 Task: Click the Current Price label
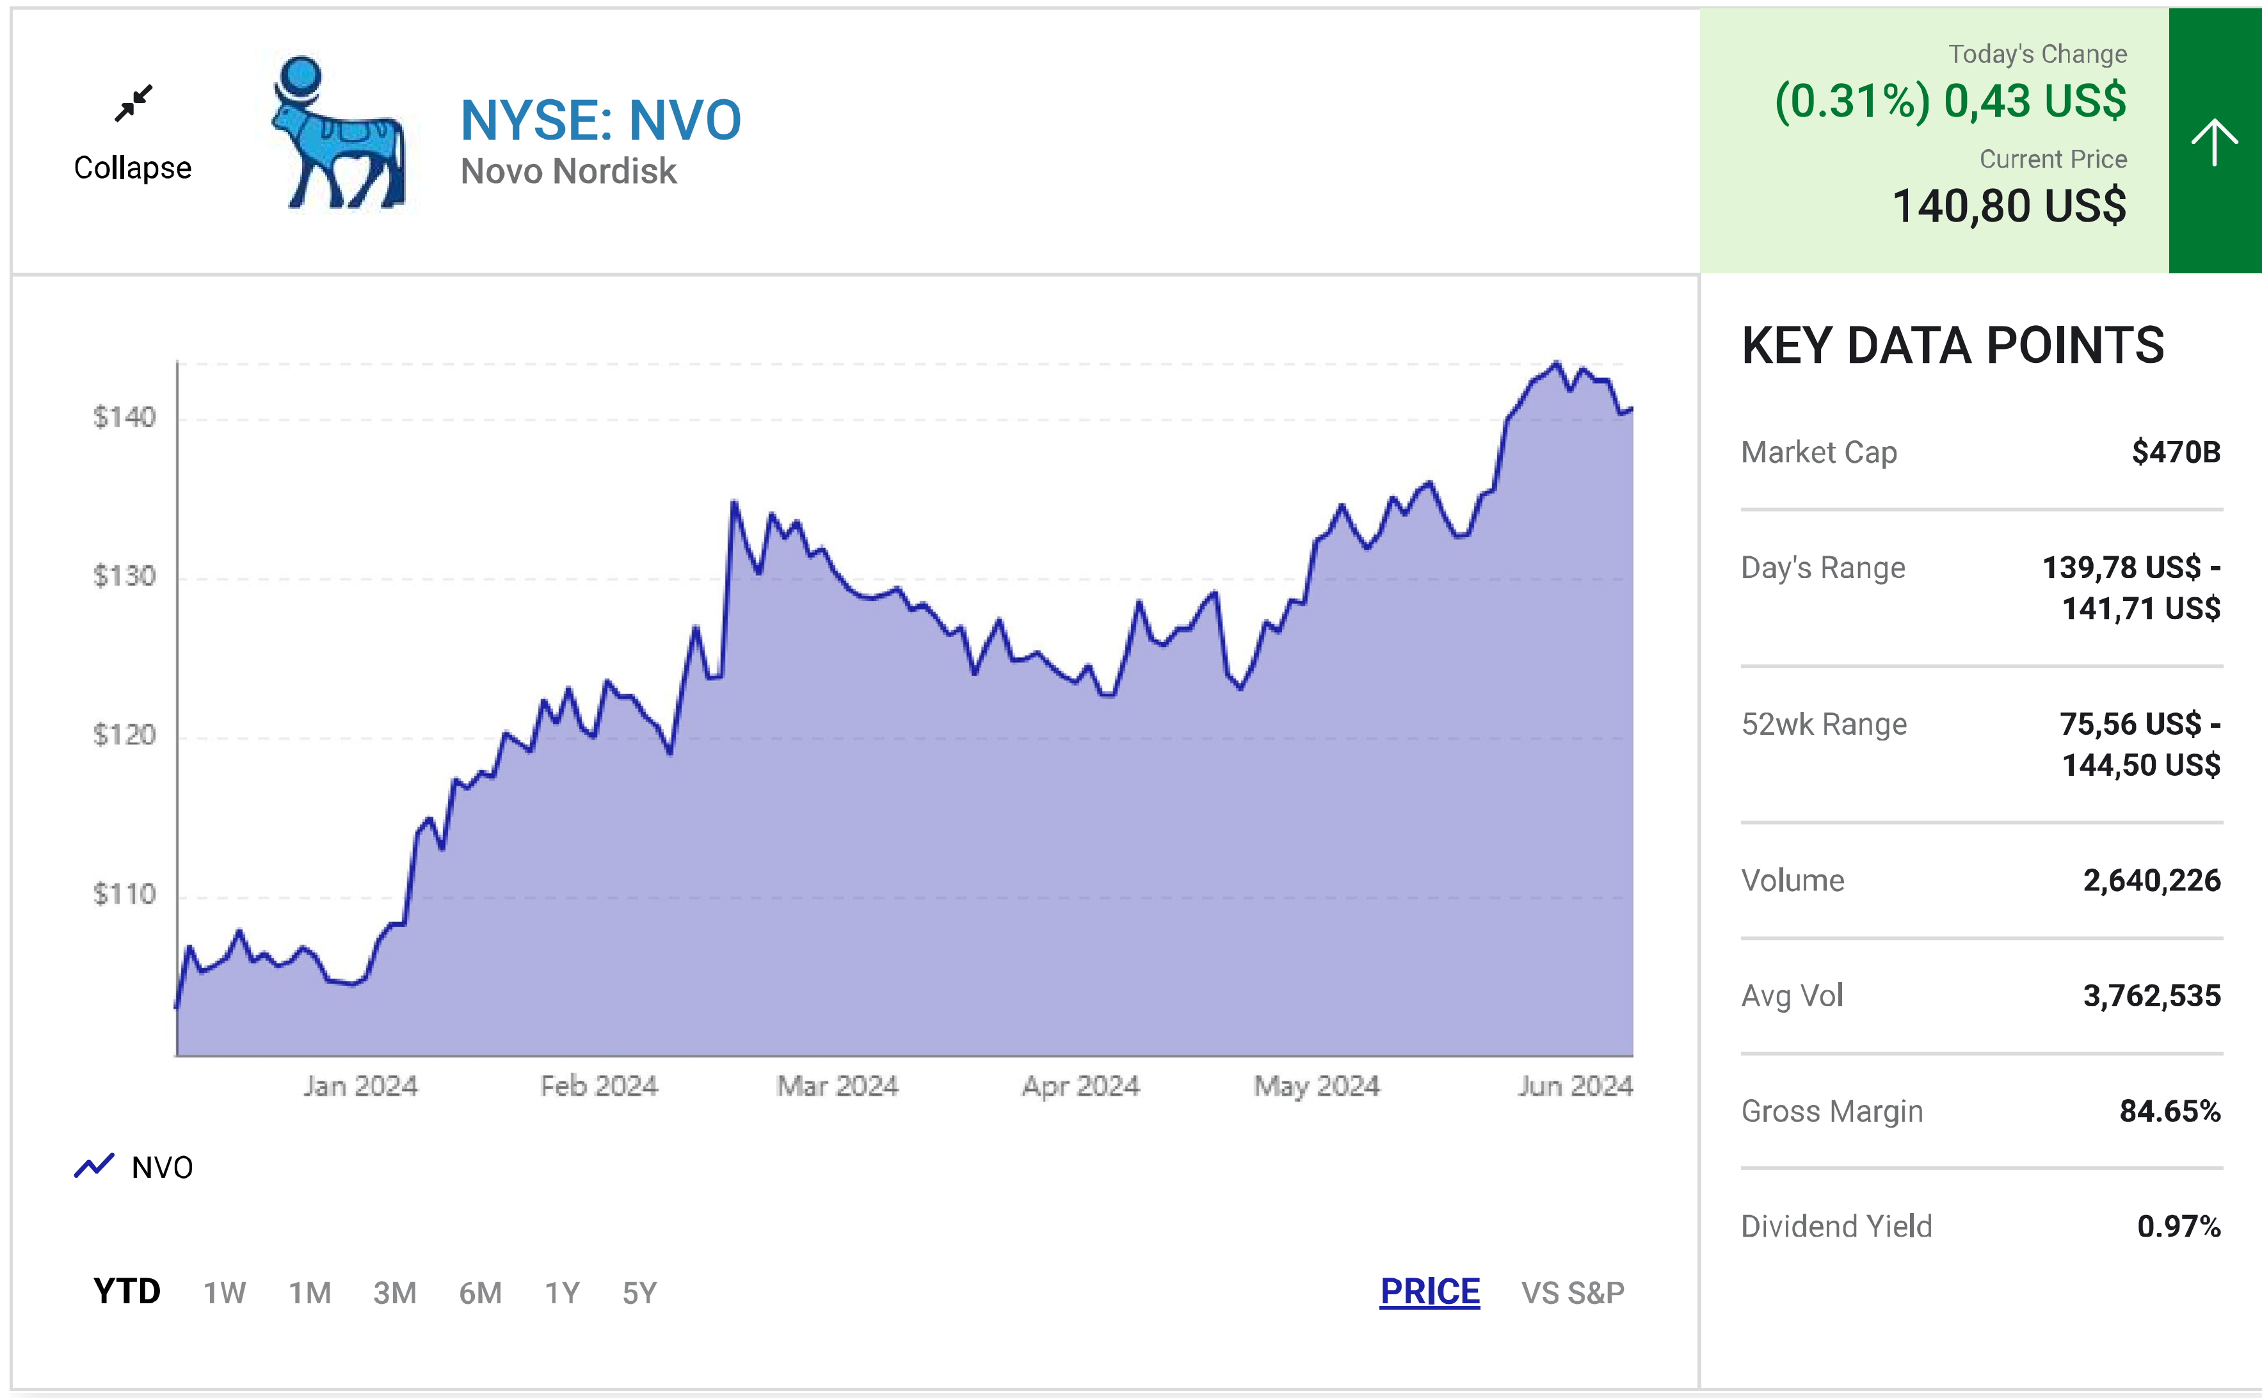coord(2053,159)
